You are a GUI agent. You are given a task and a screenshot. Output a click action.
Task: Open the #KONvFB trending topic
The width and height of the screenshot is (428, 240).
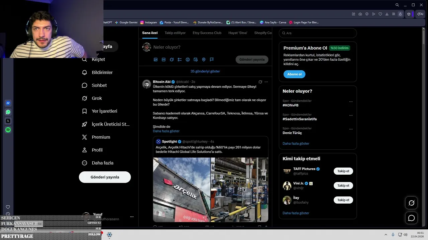(x=291, y=105)
